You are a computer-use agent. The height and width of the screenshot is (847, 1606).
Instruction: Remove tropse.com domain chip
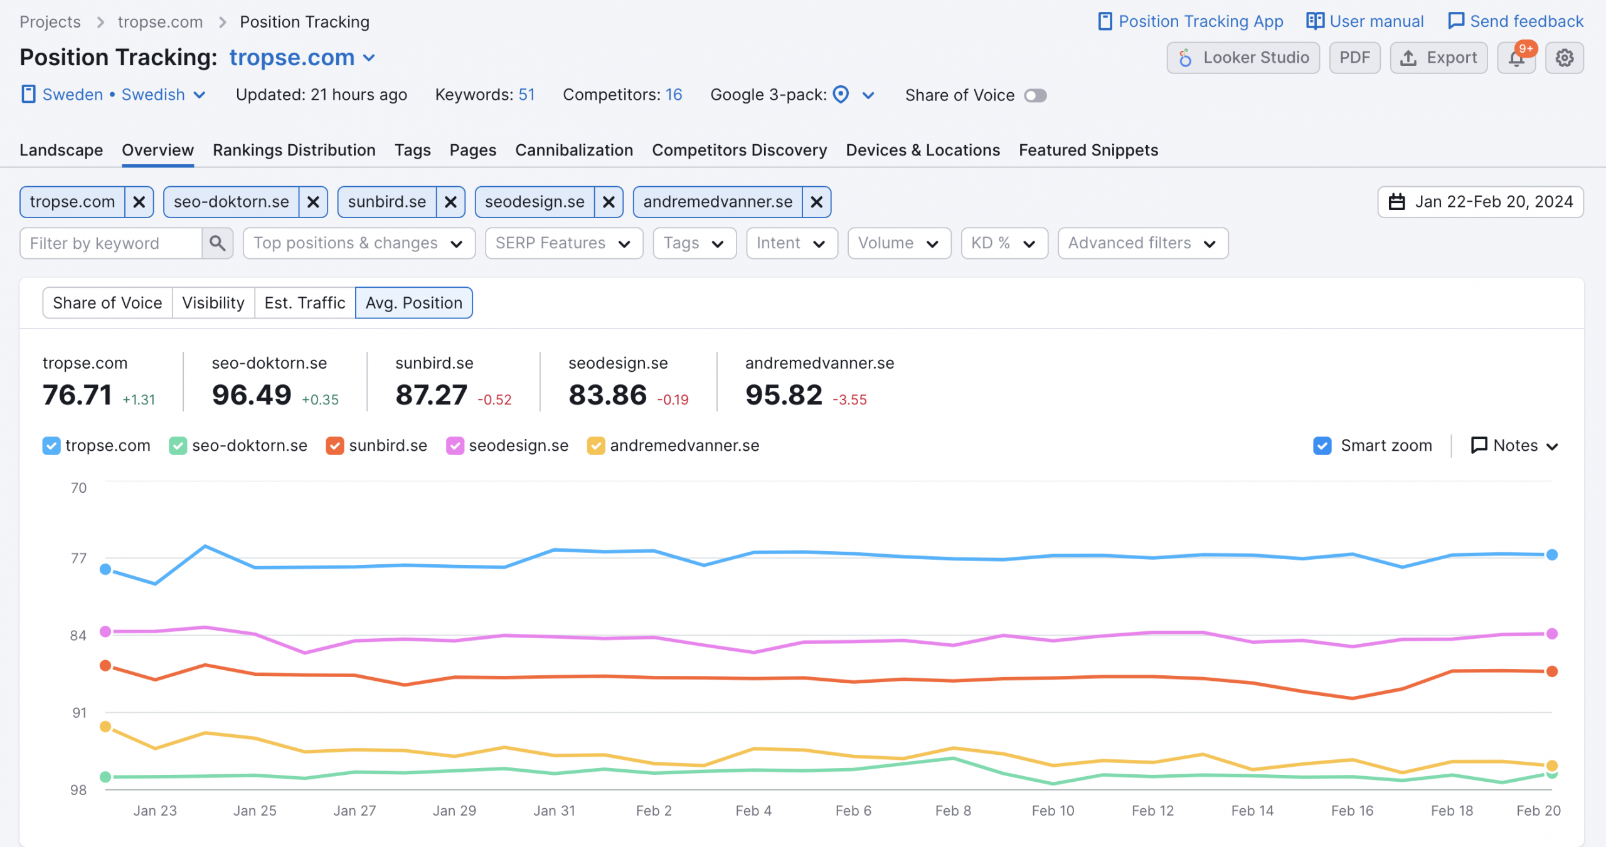pos(139,202)
